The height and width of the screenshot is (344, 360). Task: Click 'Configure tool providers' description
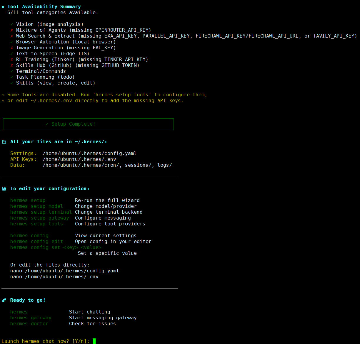point(110,224)
